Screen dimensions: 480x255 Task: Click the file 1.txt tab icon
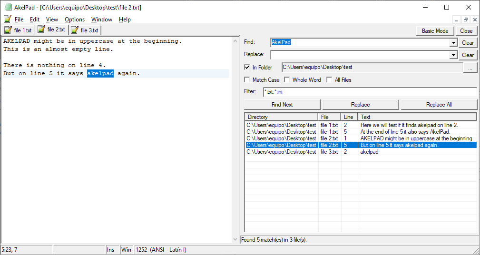pos(8,30)
